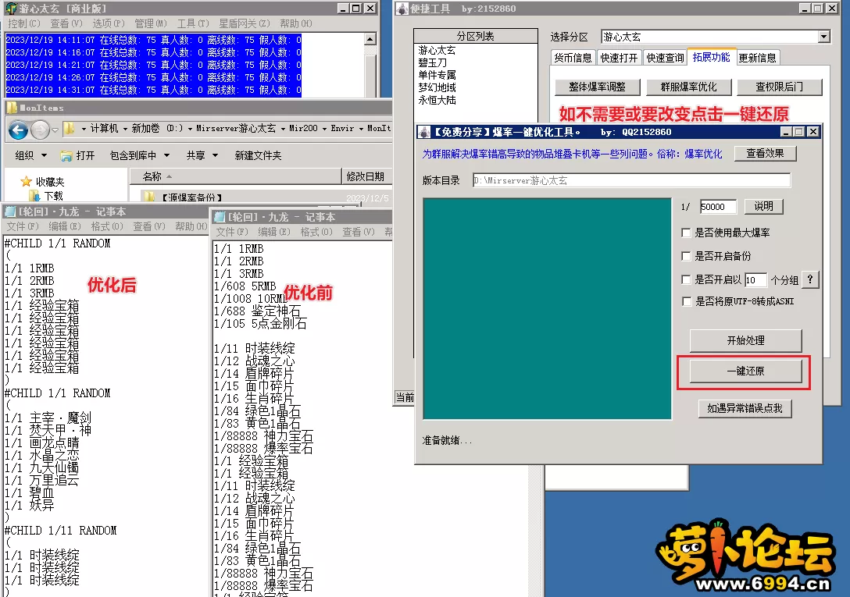Switch to the 货币信息 tab
Screen dimensions: 850x597
(573, 58)
